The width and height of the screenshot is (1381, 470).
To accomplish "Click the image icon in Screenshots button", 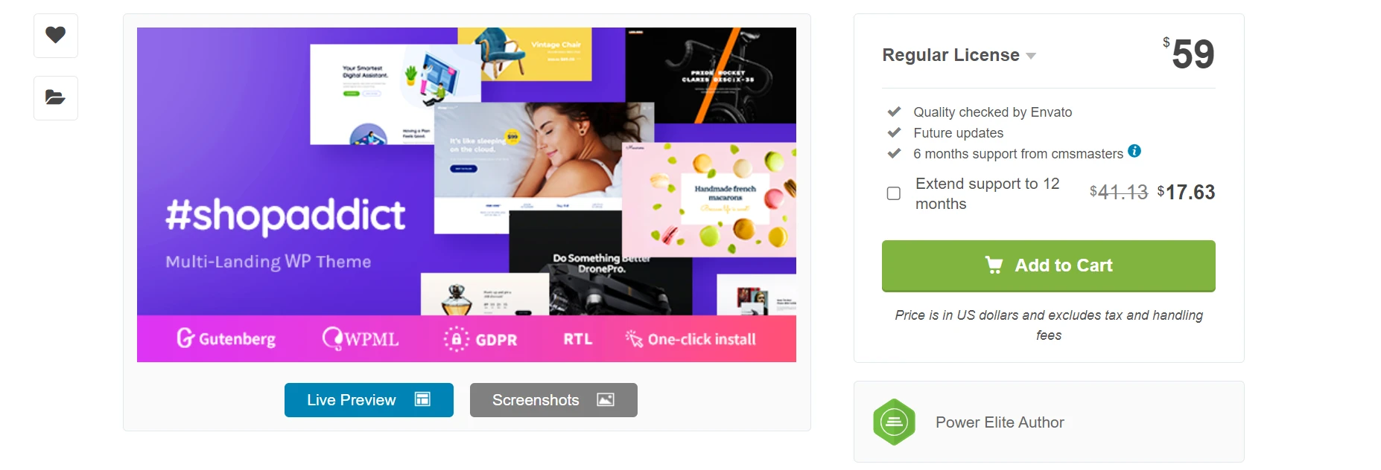I will coord(606,399).
